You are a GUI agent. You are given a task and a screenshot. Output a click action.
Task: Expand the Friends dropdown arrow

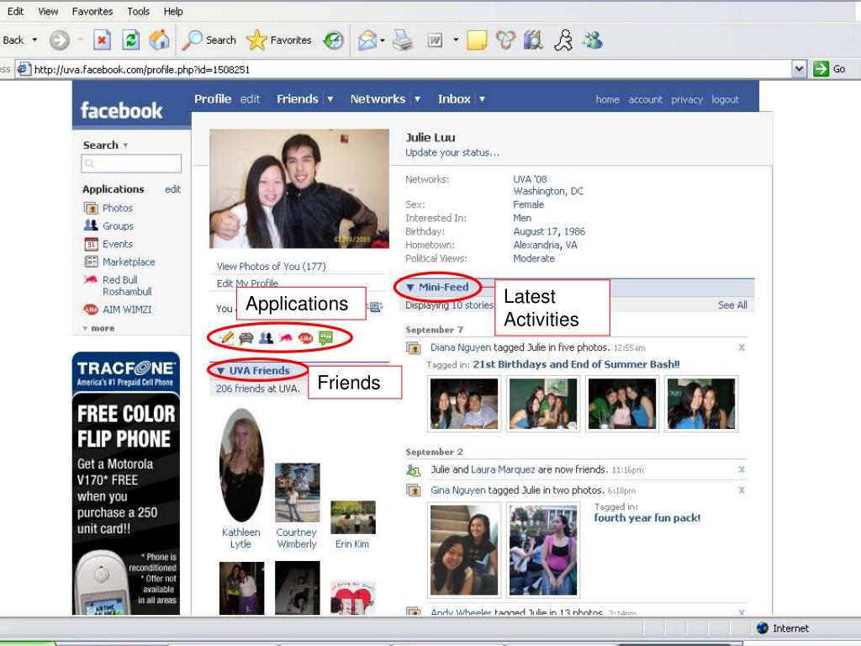click(x=330, y=99)
